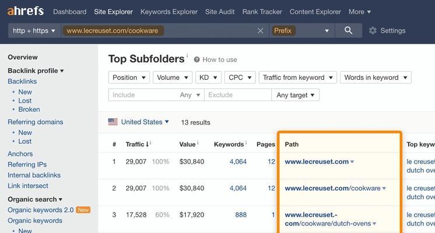Open Settings label in the toolbar

coord(393,30)
